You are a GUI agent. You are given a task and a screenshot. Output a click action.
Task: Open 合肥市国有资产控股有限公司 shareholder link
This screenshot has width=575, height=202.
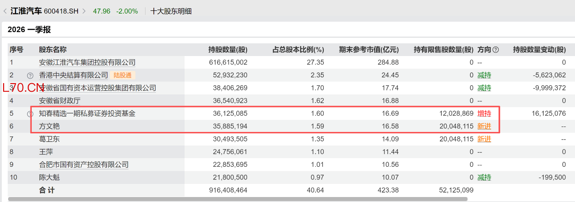84,165
